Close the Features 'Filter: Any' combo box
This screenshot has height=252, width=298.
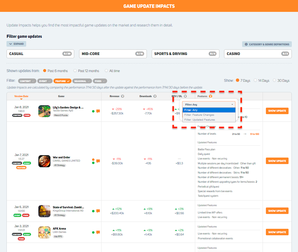(x=209, y=105)
